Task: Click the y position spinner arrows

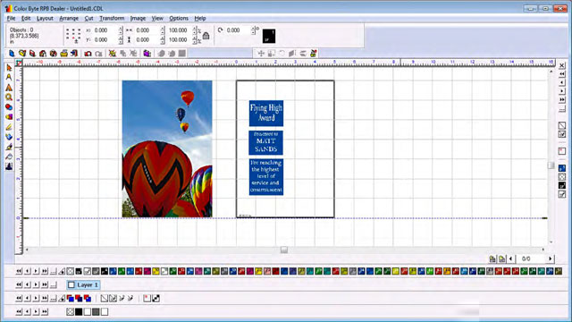Action: pos(121,39)
